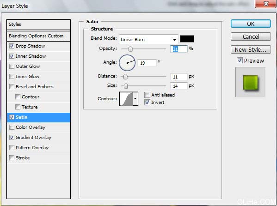The width and height of the screenshot is (277, 206).
Task: Click the Angle dial control
Action: (x=127, y=63)
